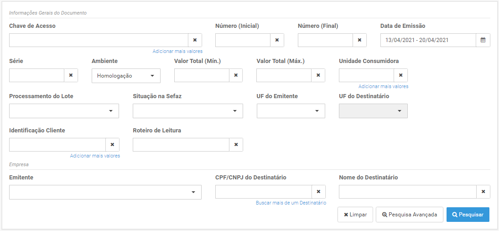
Task: Expand the Processamento do Lote dropdown
Action: 64,111
